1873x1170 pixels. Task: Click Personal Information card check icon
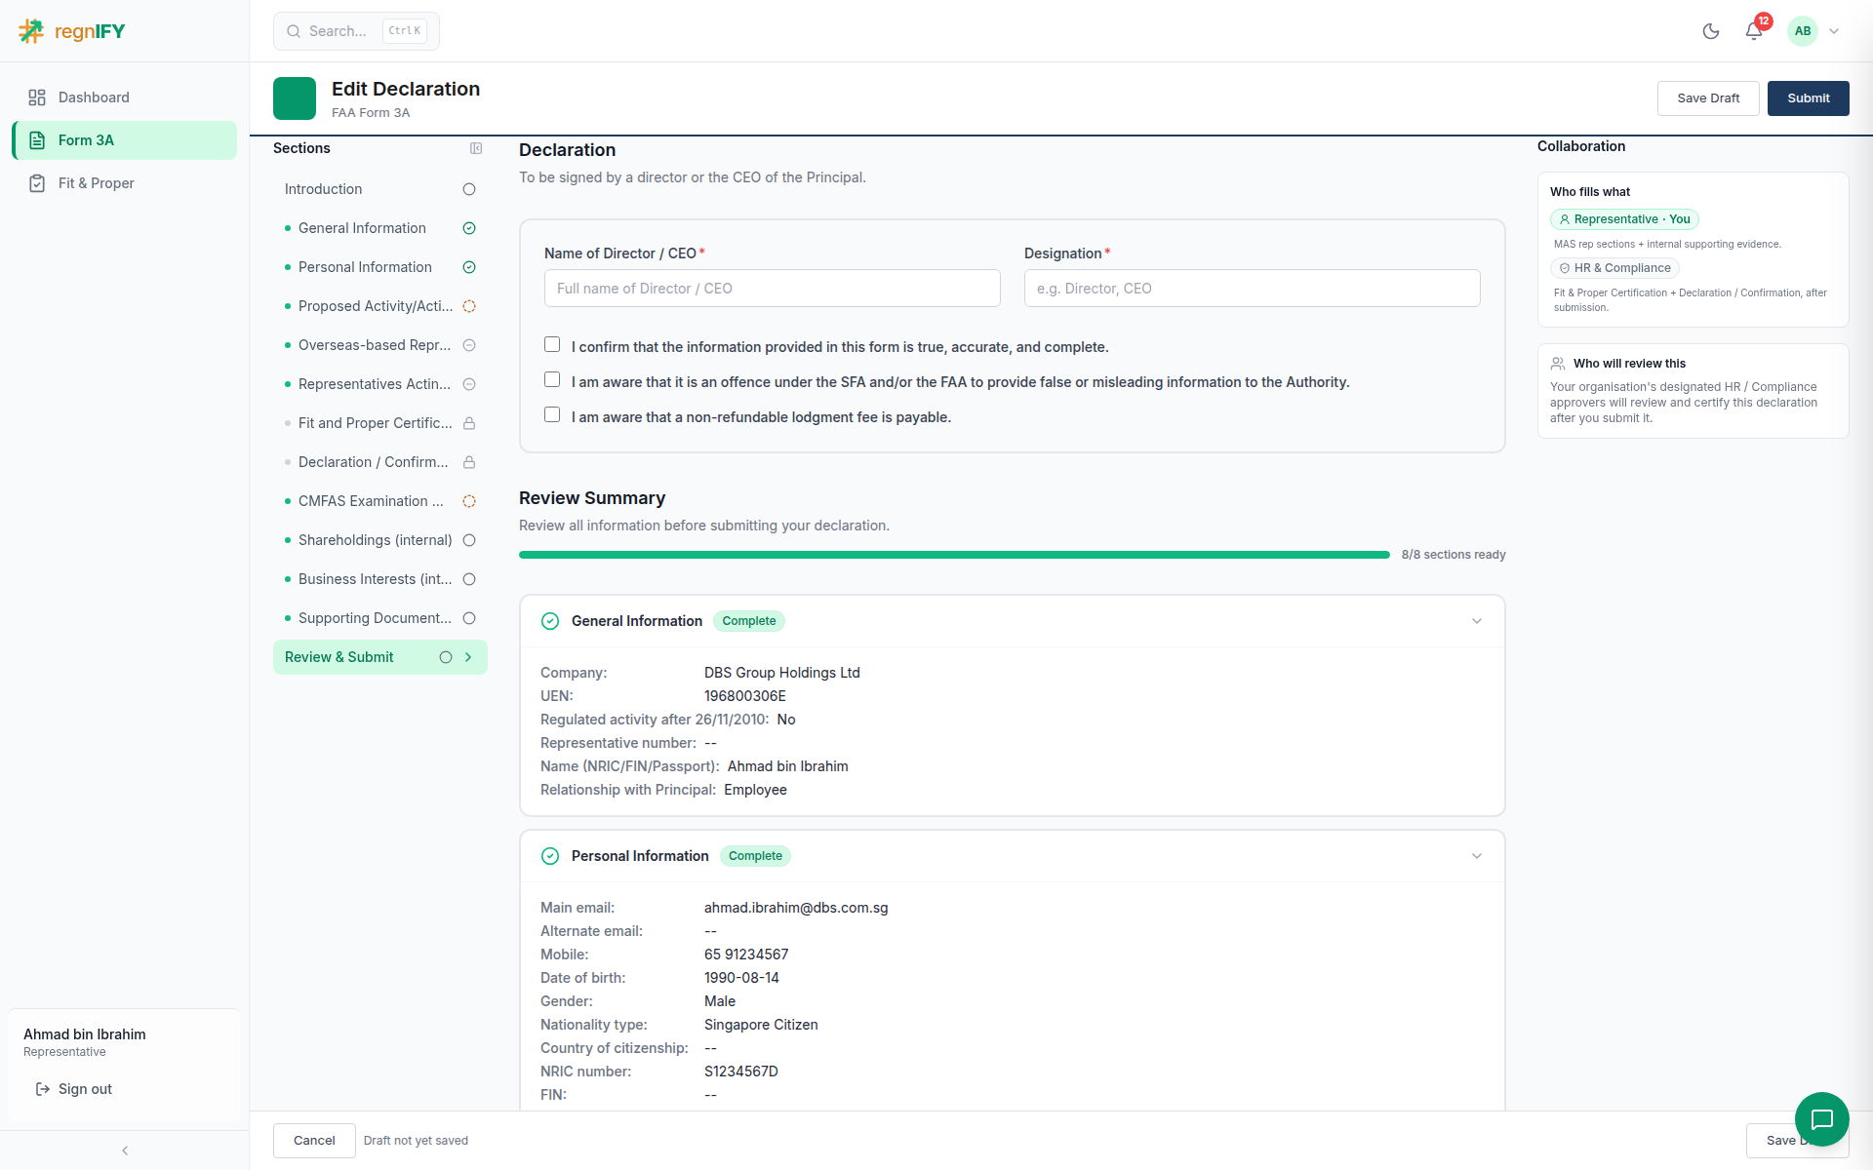click(x=550, y=856)
